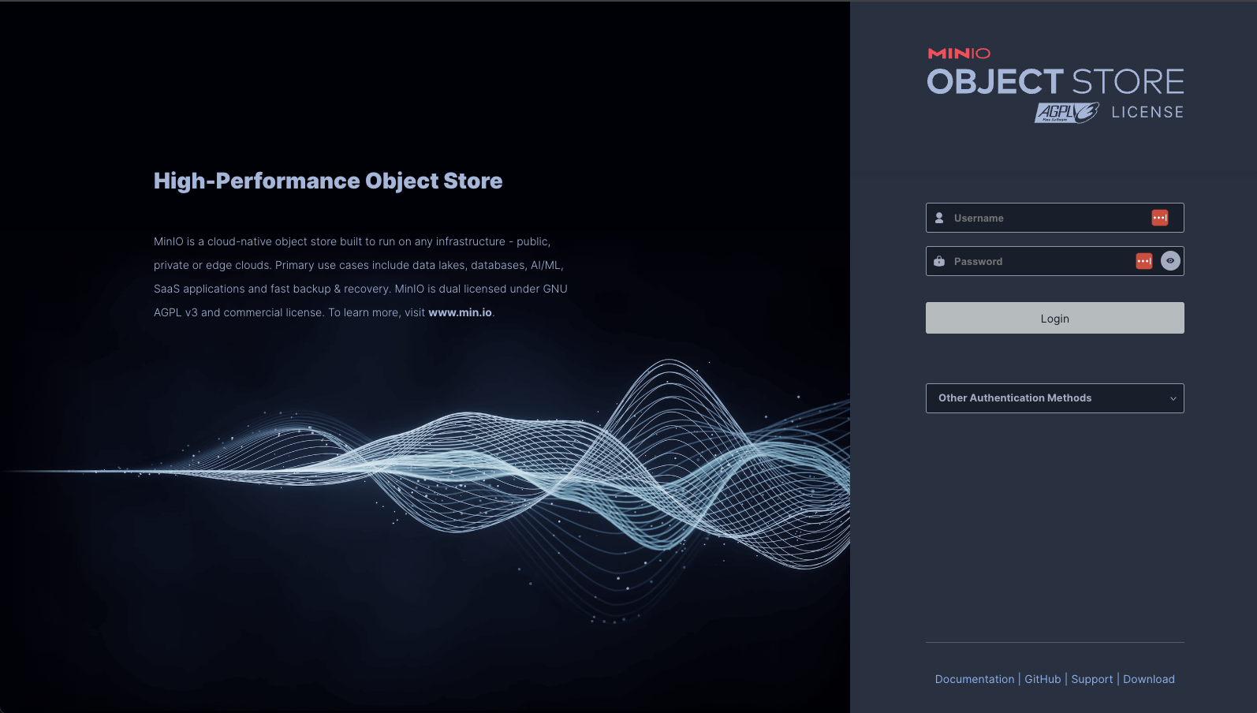The width and height of the screenshot is (1257, 713).
Task: Click password manager icon in Username field
Action: (x=1159, y=218)
